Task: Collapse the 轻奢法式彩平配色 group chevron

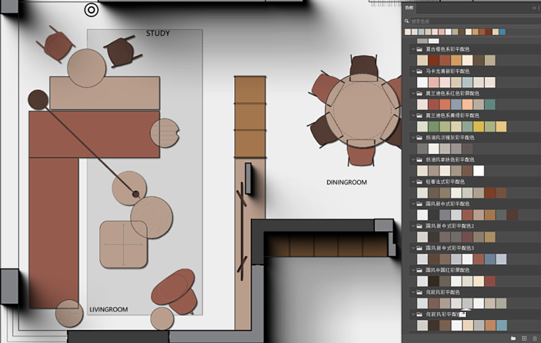Action: click(412, 182)
